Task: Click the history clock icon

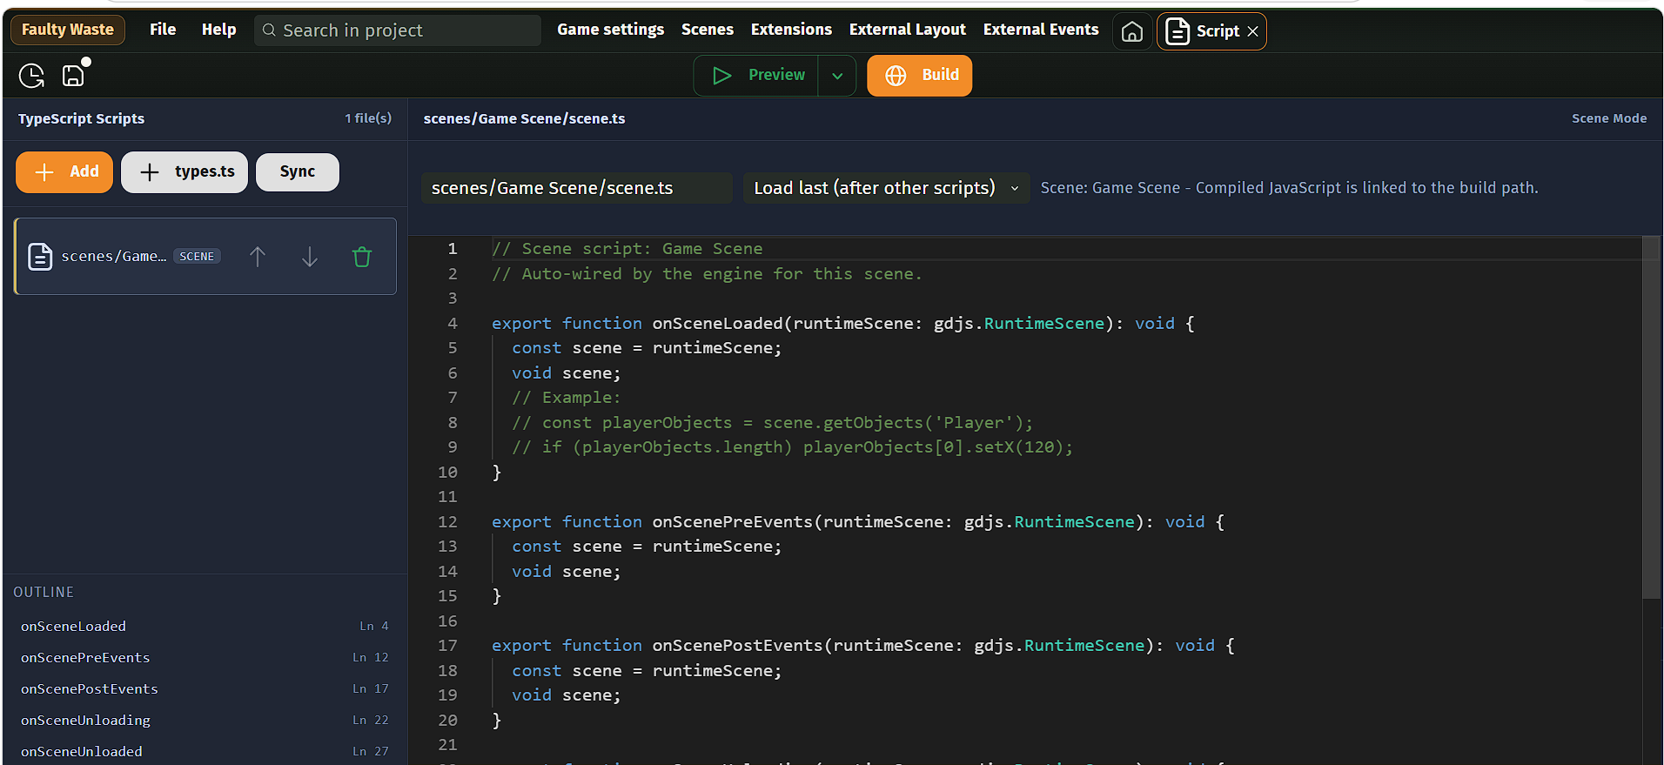Action: tap(31, 76)
